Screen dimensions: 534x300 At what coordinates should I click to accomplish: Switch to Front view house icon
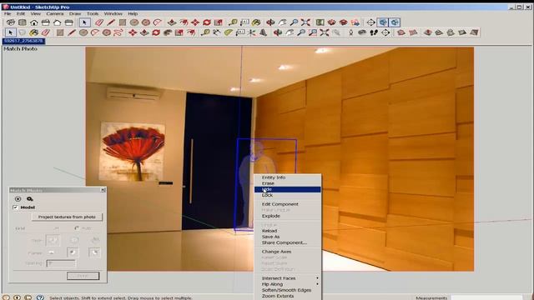(34, 22)
